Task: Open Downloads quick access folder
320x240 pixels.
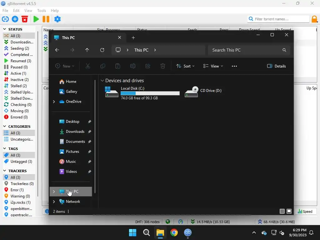Action: tap(71, 132)
